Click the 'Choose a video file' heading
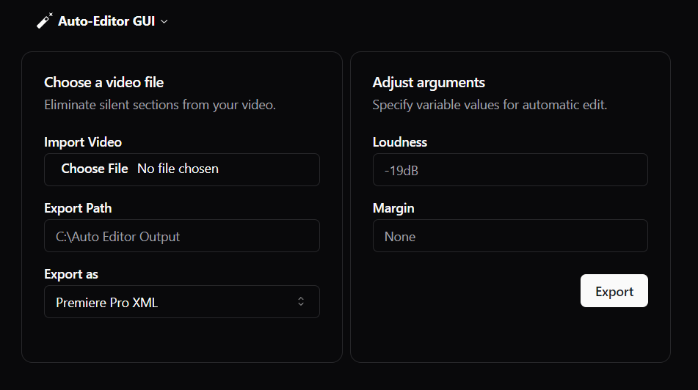Image resolution: width=698 pixels, height=390 pixels. [103, 82]
